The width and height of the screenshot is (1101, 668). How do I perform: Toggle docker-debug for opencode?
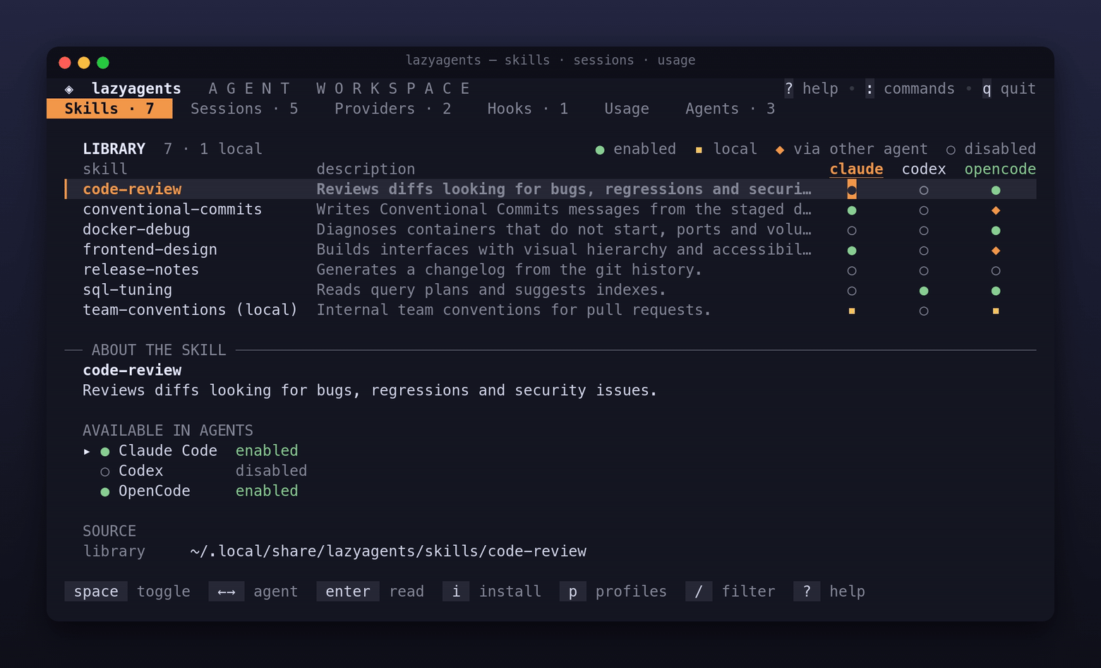click(996, 230)
